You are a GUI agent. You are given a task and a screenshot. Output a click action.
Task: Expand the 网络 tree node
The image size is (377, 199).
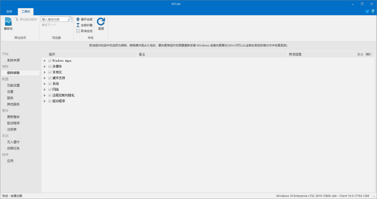[x=45, y=90]
